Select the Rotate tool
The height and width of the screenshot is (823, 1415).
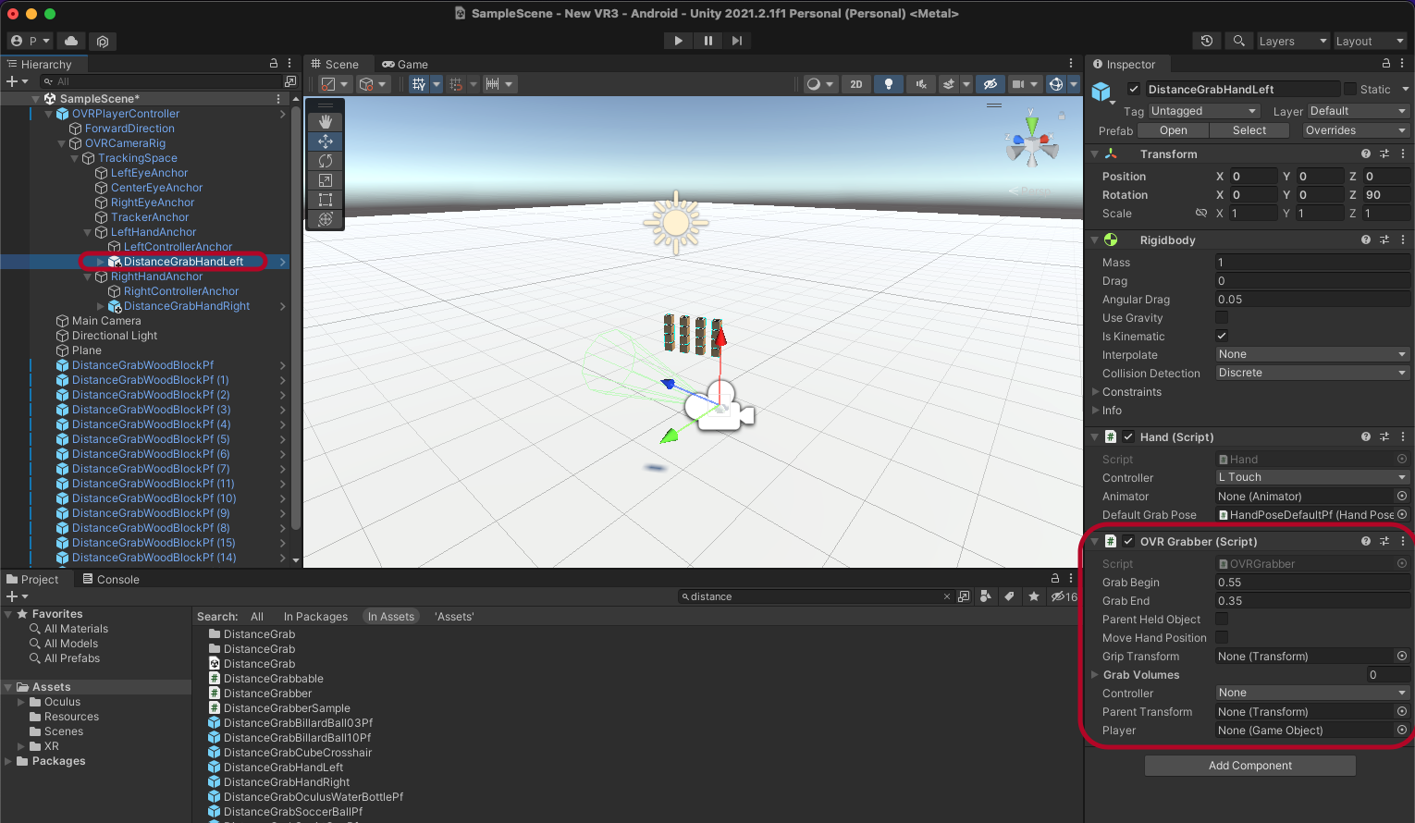coord(326,161)
